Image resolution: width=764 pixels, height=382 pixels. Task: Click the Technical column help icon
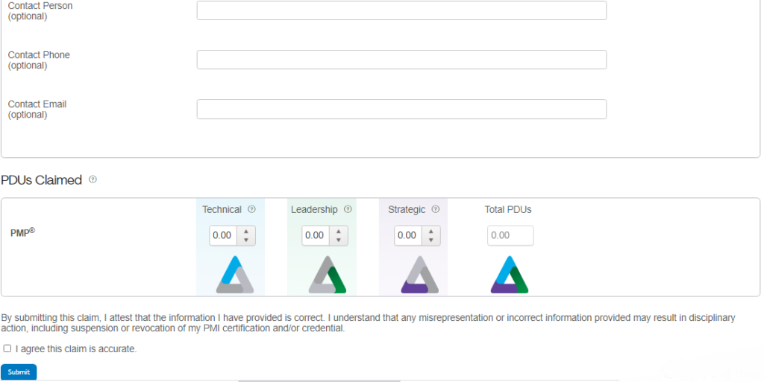tap(251, 210)
